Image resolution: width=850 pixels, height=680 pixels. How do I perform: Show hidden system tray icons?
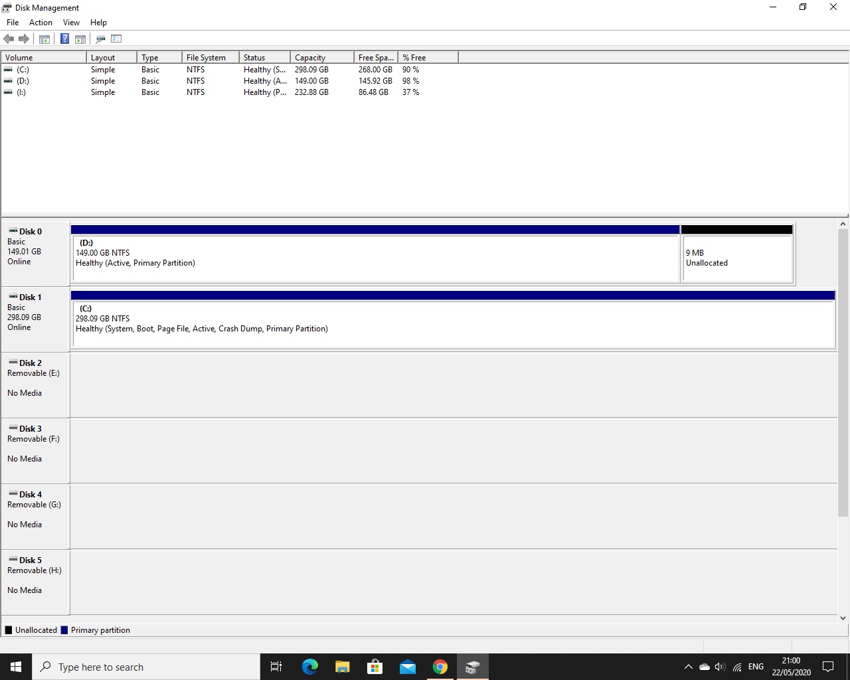pos(688,667)
